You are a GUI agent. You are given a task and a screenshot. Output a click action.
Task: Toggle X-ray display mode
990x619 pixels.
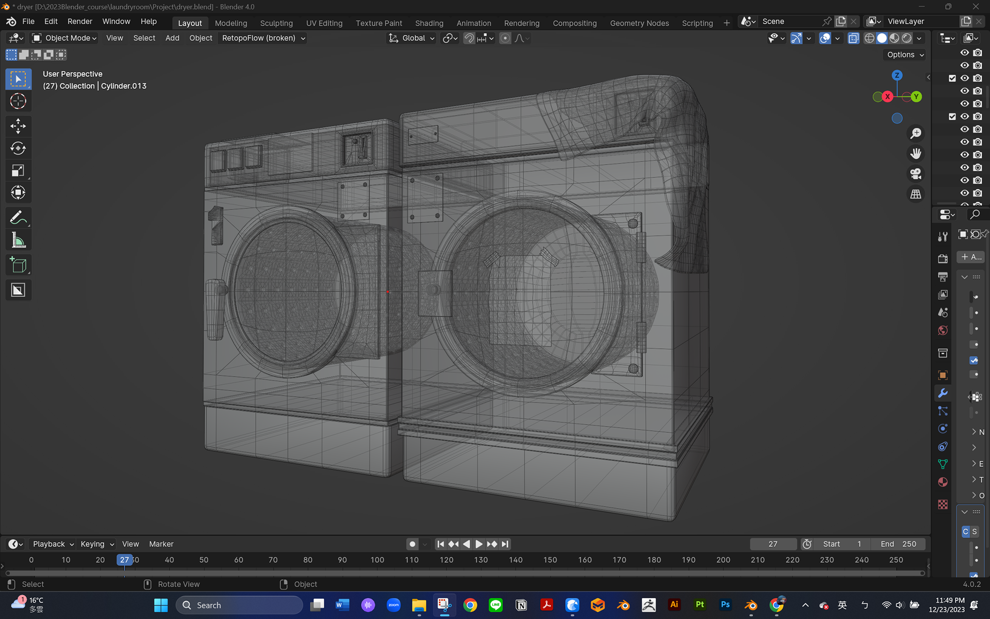[853, 38]
